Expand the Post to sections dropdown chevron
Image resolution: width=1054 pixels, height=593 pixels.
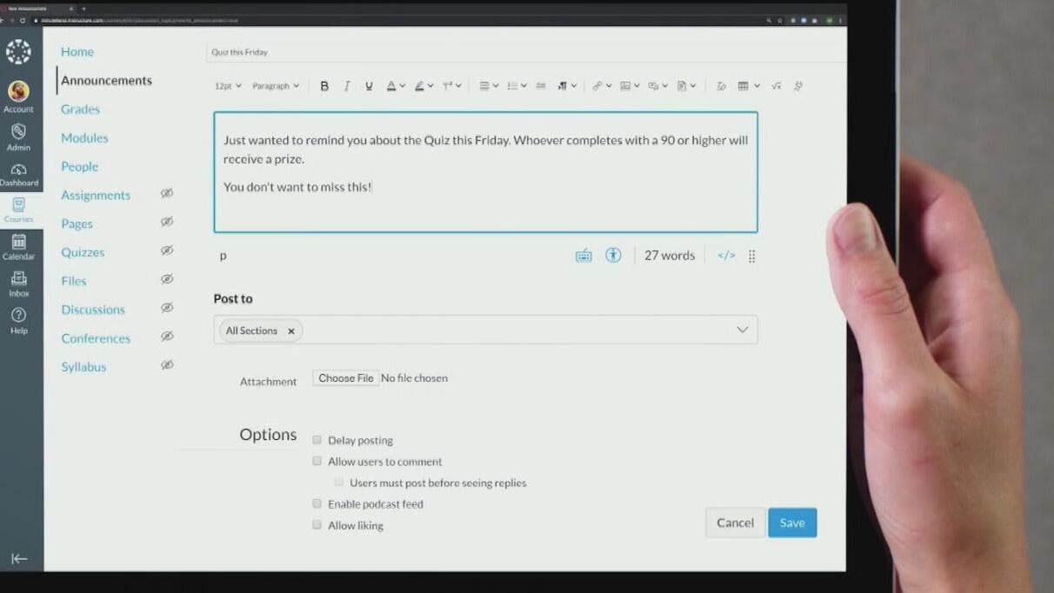coord(742,330)
